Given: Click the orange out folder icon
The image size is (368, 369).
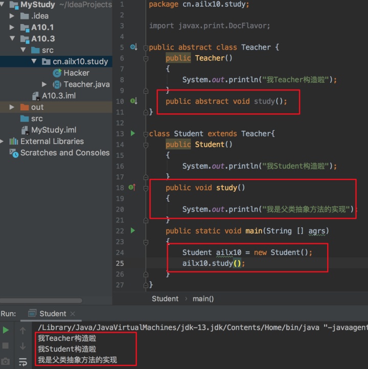Looking at the screenshot, I should [25, 107].
